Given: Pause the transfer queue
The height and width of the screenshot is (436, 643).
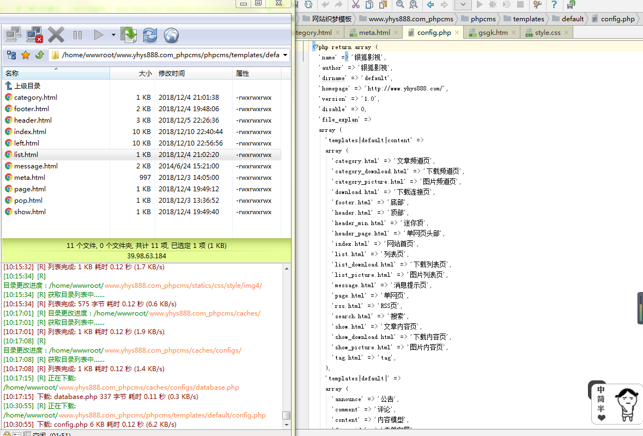Looking at the screenshot, I should point(77,34).
